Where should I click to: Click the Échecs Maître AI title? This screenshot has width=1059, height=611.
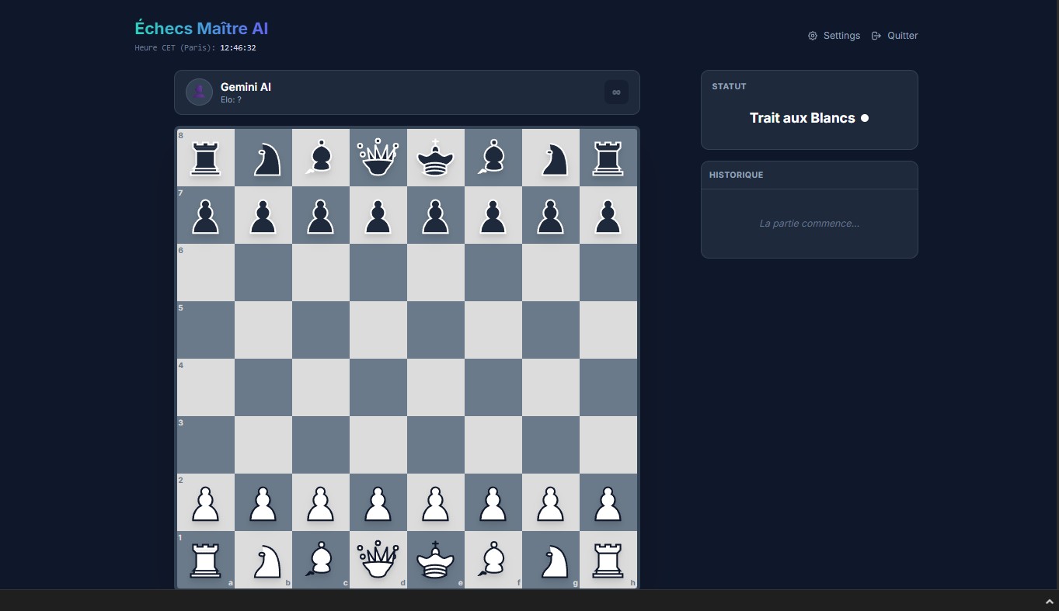(x=201, y=29)
